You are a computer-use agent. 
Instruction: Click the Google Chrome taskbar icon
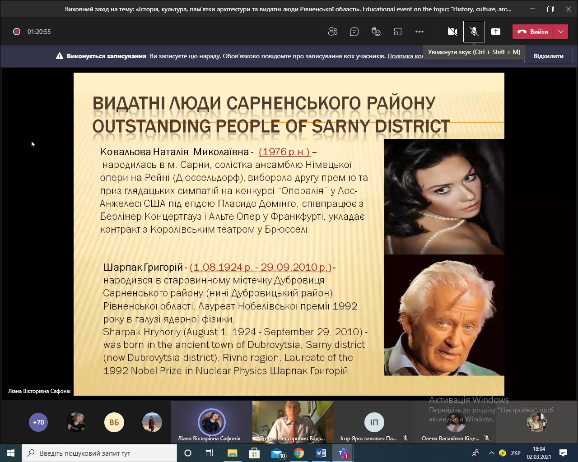tap(299, 453)
